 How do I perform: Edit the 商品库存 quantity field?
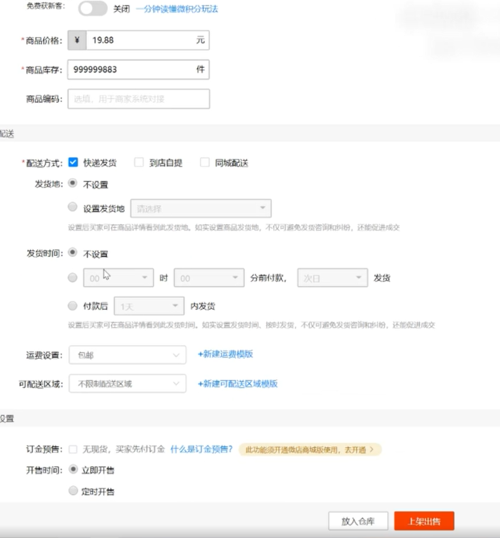[x=138, y=70]
